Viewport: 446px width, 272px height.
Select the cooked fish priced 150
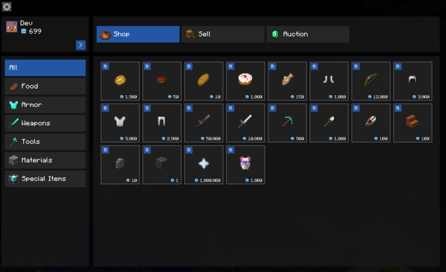point(287,81)
